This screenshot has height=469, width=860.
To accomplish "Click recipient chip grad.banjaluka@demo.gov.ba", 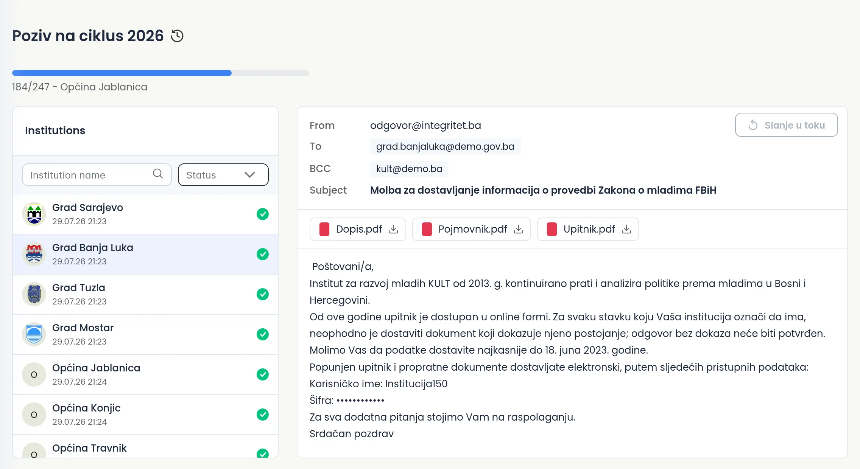I will coord(445,146).
